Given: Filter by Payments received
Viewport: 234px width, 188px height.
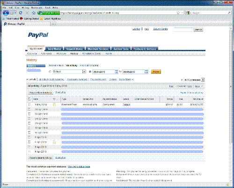Looking at the screenshot, I should 77,79.
